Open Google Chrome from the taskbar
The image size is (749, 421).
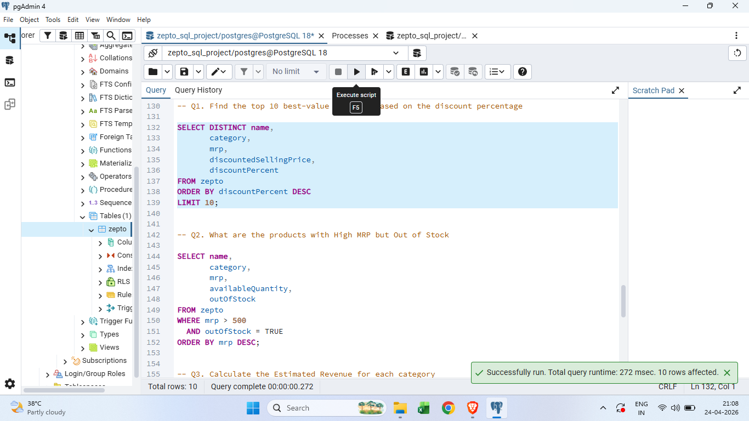click(x=449, y=408)
